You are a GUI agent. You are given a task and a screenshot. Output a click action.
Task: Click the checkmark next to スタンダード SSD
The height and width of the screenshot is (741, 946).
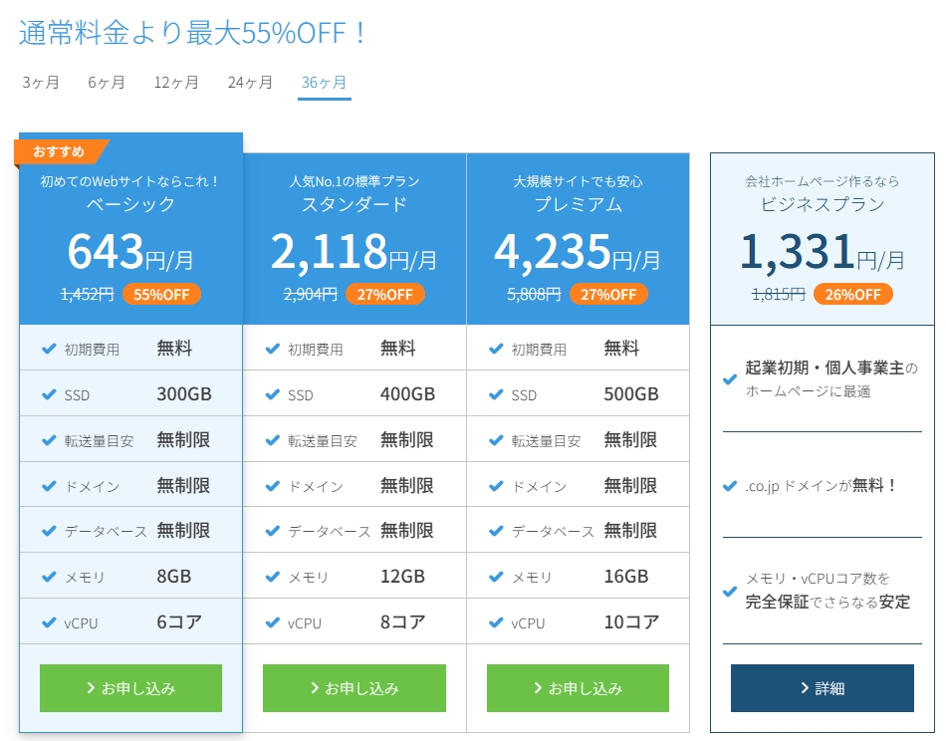tap(272, 394)
